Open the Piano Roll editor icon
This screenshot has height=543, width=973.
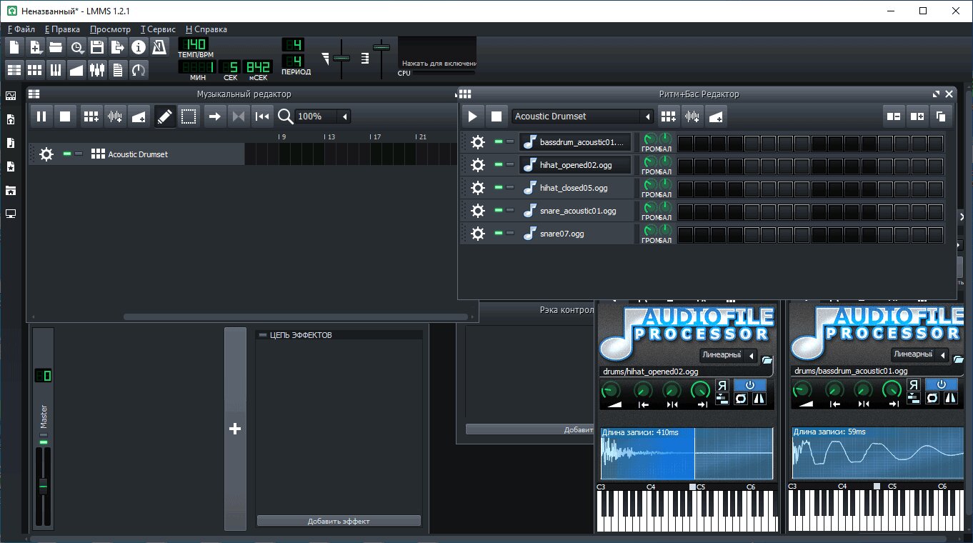[x=56, y=70]
